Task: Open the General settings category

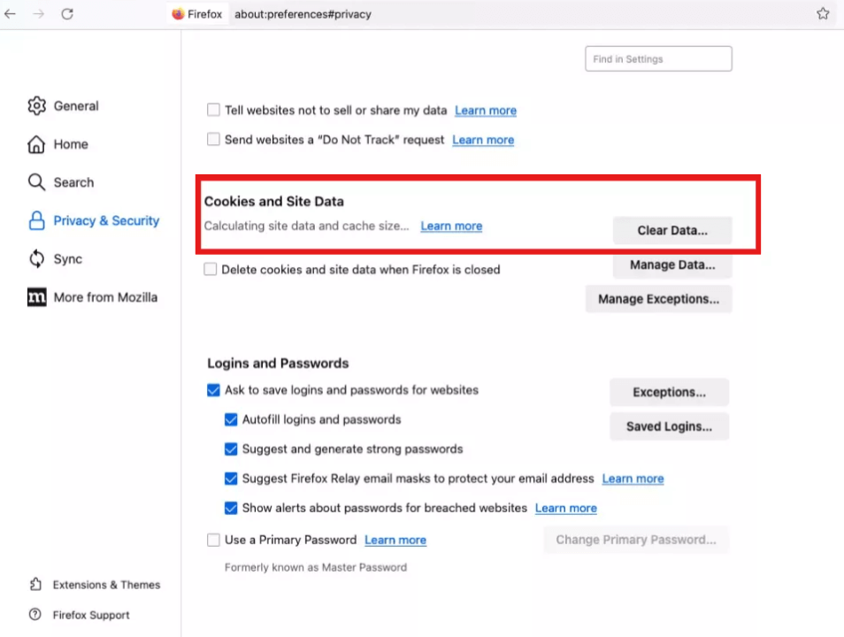Action: [76, 106]
